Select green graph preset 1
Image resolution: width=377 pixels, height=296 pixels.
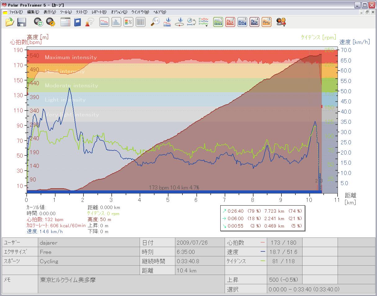tap(218, 22)
